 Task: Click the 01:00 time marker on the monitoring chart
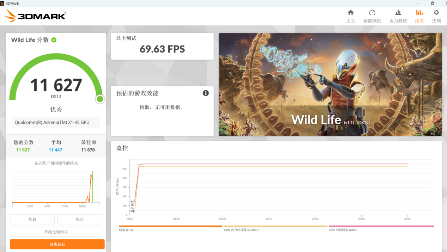[x=407, y=219]
